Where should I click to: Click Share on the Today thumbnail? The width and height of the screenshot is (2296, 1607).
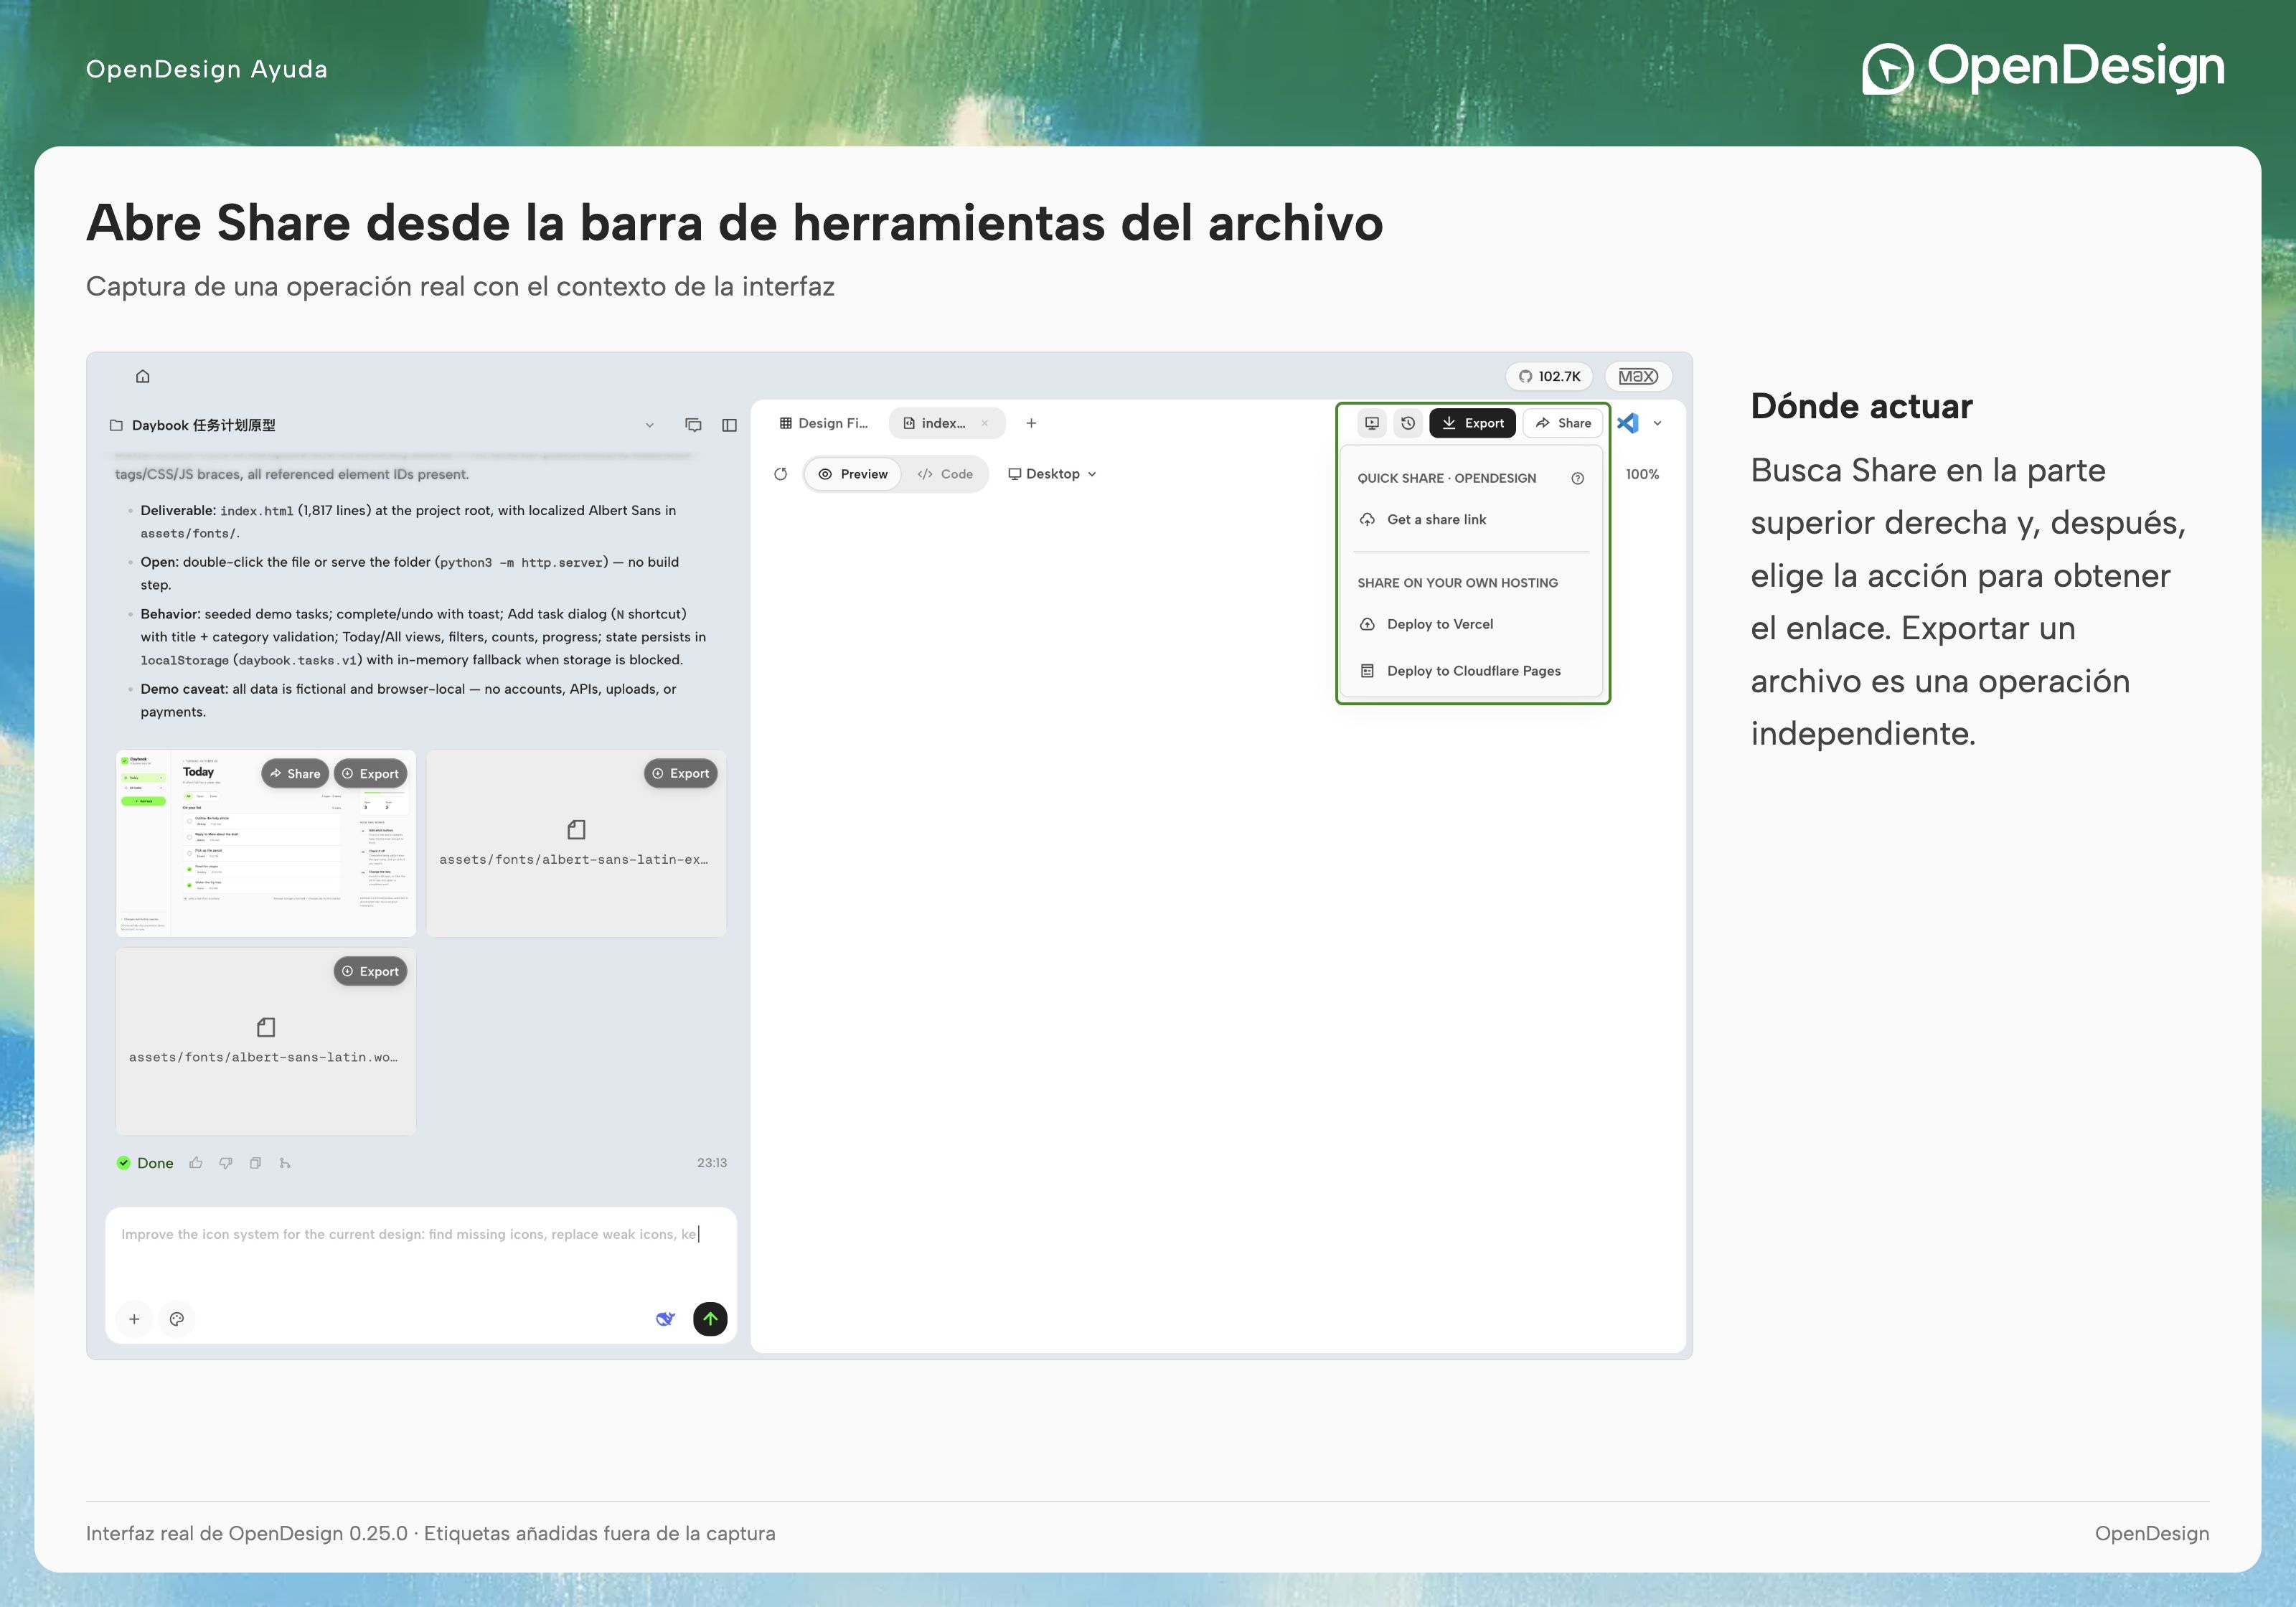point(295,773)
